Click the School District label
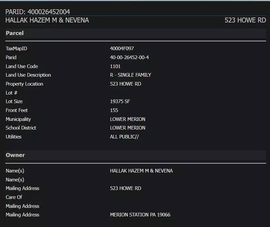The height and width of the screenshot is (227, 270). (x=21, y=128)
